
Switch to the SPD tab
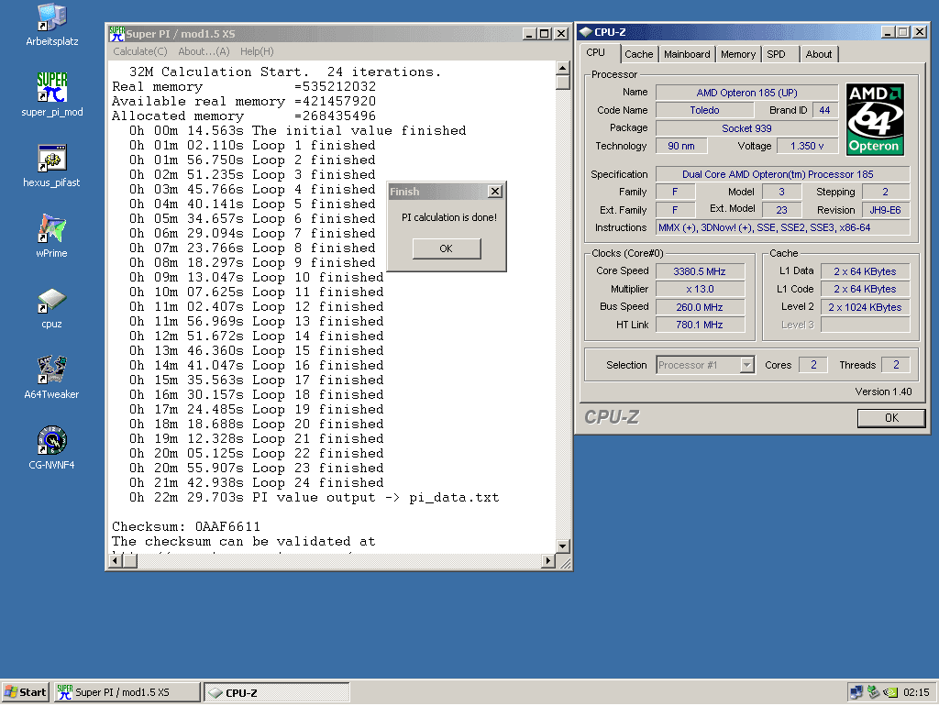776,54
